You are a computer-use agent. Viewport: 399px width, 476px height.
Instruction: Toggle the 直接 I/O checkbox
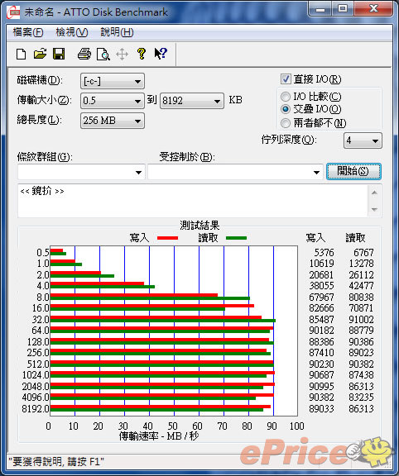coord(286,79)
